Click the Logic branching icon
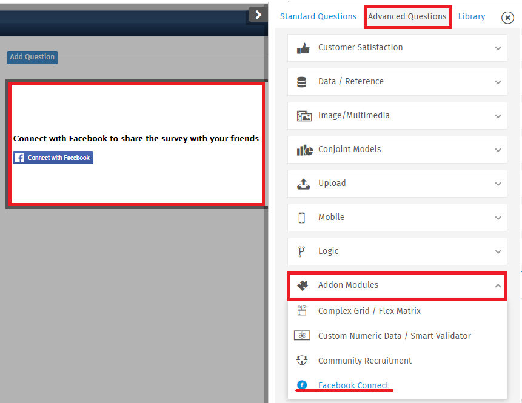The image size is (522, 403). coord(301,251)
